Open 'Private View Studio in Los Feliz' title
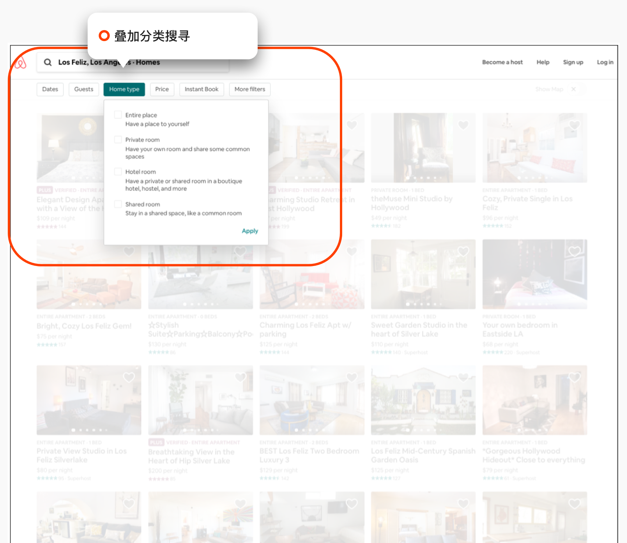This screenshot has height=543, width=627. click(81, 455)
